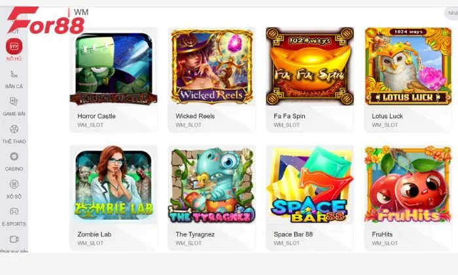Open the live stream camera icon
The height and width of the screenshot is (275, 458).
[14, 239]
